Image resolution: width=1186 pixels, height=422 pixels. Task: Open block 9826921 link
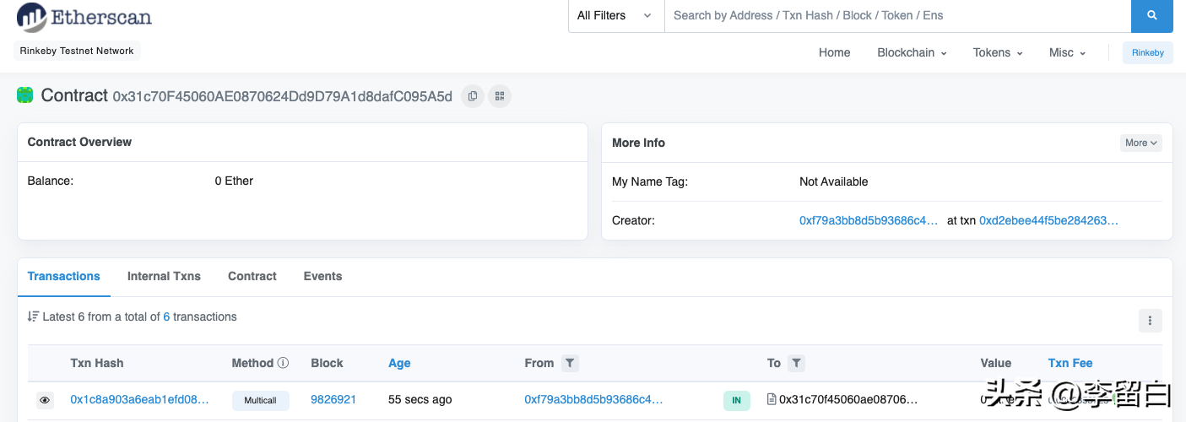pyautogui.click(x=333, y=399)
